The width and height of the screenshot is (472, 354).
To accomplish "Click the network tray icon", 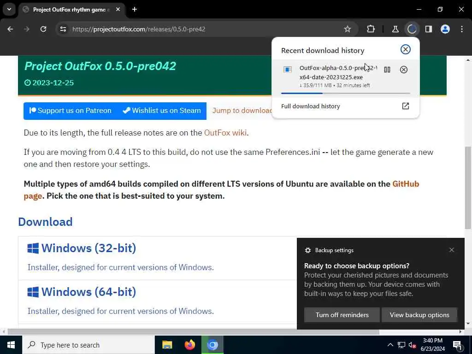I will click(x=401, y=345).
